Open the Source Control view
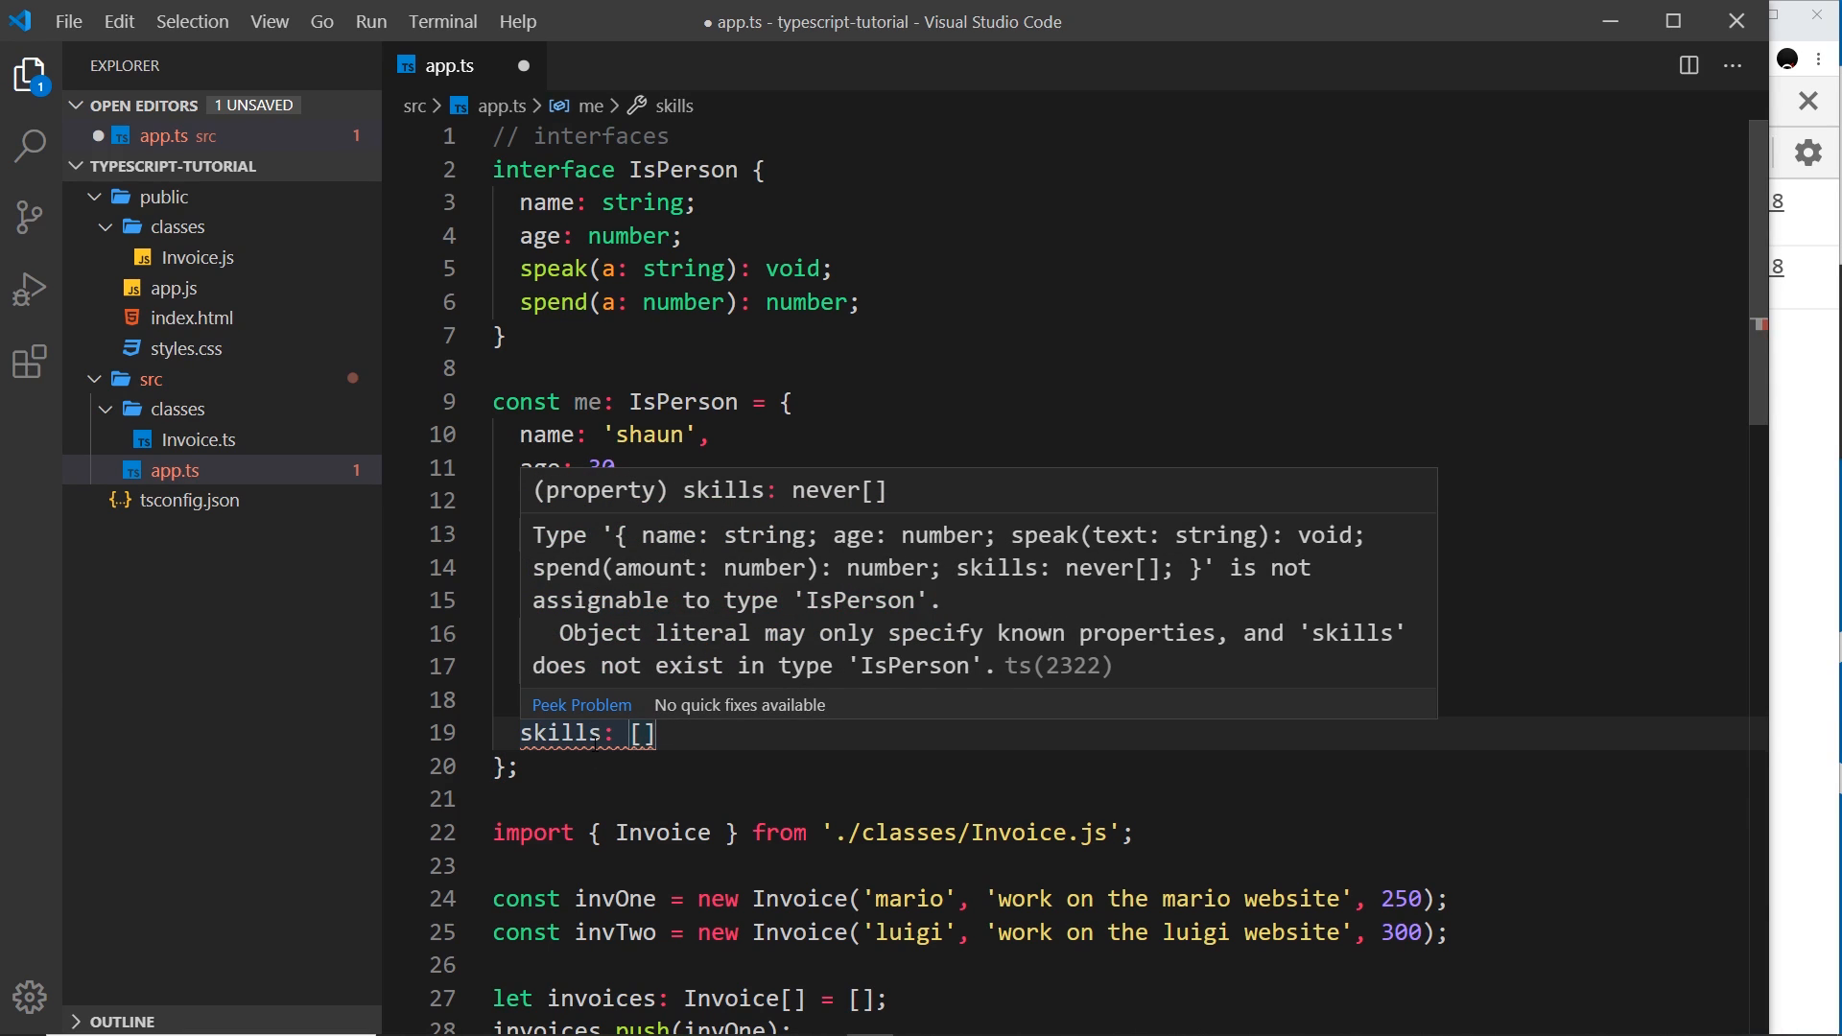This screenshot has height=1036, width=1842. (x=31, y=217)
